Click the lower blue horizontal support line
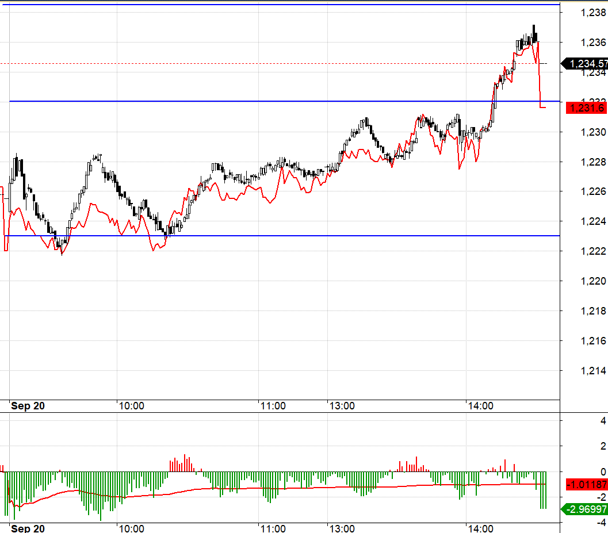608x533 pixels. (288, 235)
